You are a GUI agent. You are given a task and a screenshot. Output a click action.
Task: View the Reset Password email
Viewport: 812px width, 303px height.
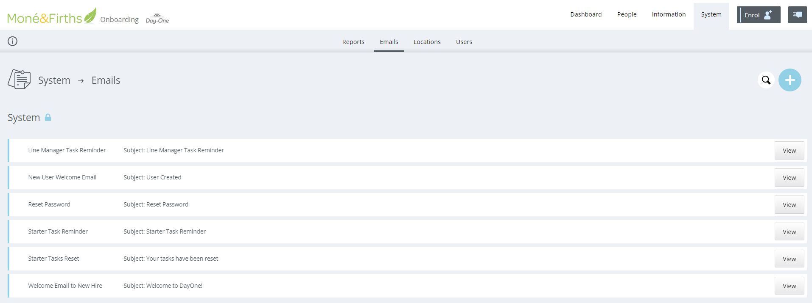pos(789,205)
